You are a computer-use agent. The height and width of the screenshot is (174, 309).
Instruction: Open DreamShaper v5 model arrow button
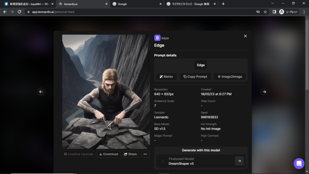coord(239,161)
